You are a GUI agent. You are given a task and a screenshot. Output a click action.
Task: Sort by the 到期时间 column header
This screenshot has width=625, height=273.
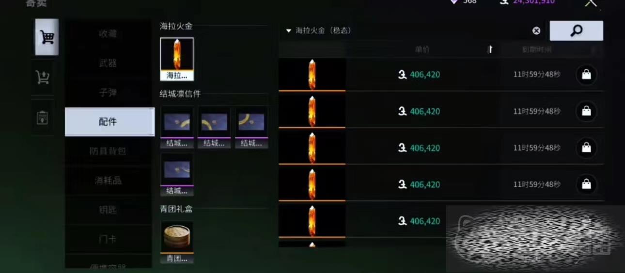click(x=537, y=49)
